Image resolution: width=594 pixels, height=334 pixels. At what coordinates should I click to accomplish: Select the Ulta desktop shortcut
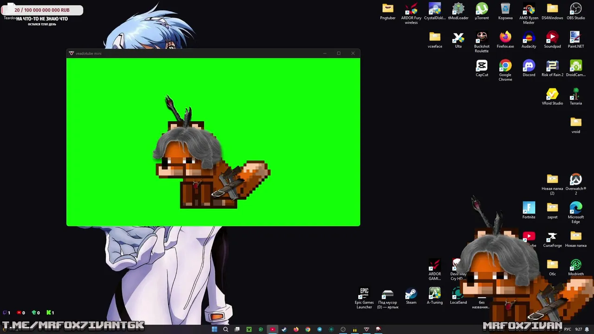458,40
